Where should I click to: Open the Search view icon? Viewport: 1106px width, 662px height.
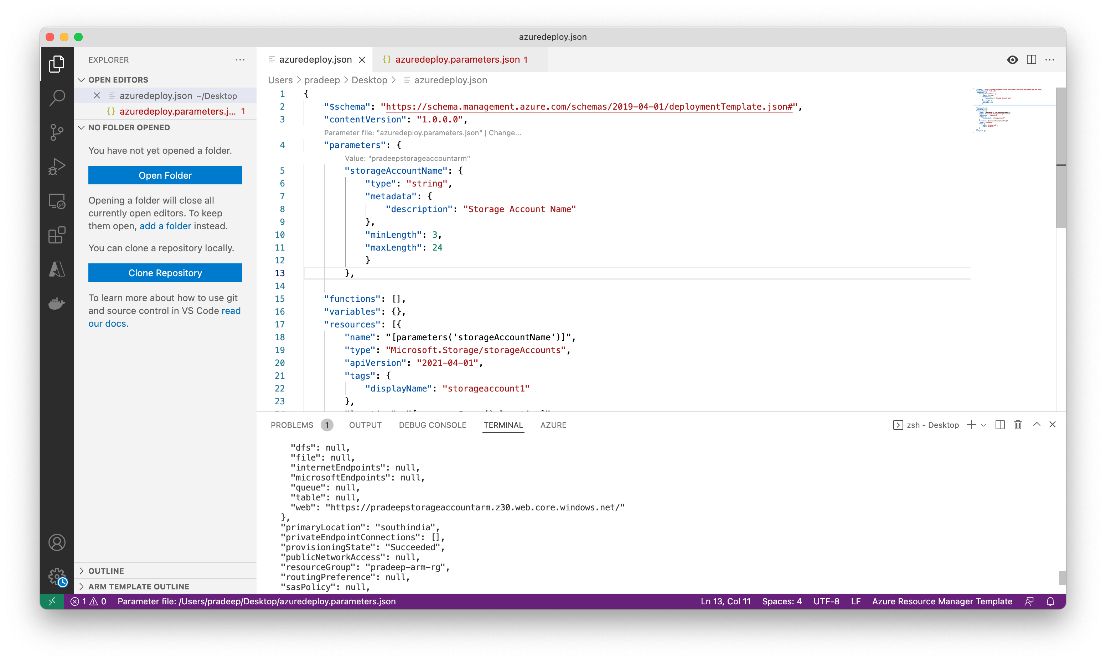point(57,98)
